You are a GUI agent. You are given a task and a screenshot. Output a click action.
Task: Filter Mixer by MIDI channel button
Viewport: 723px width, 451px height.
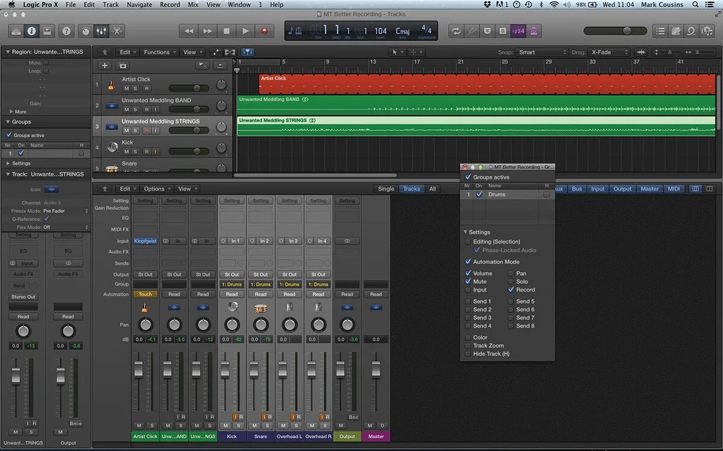(674, 189)
